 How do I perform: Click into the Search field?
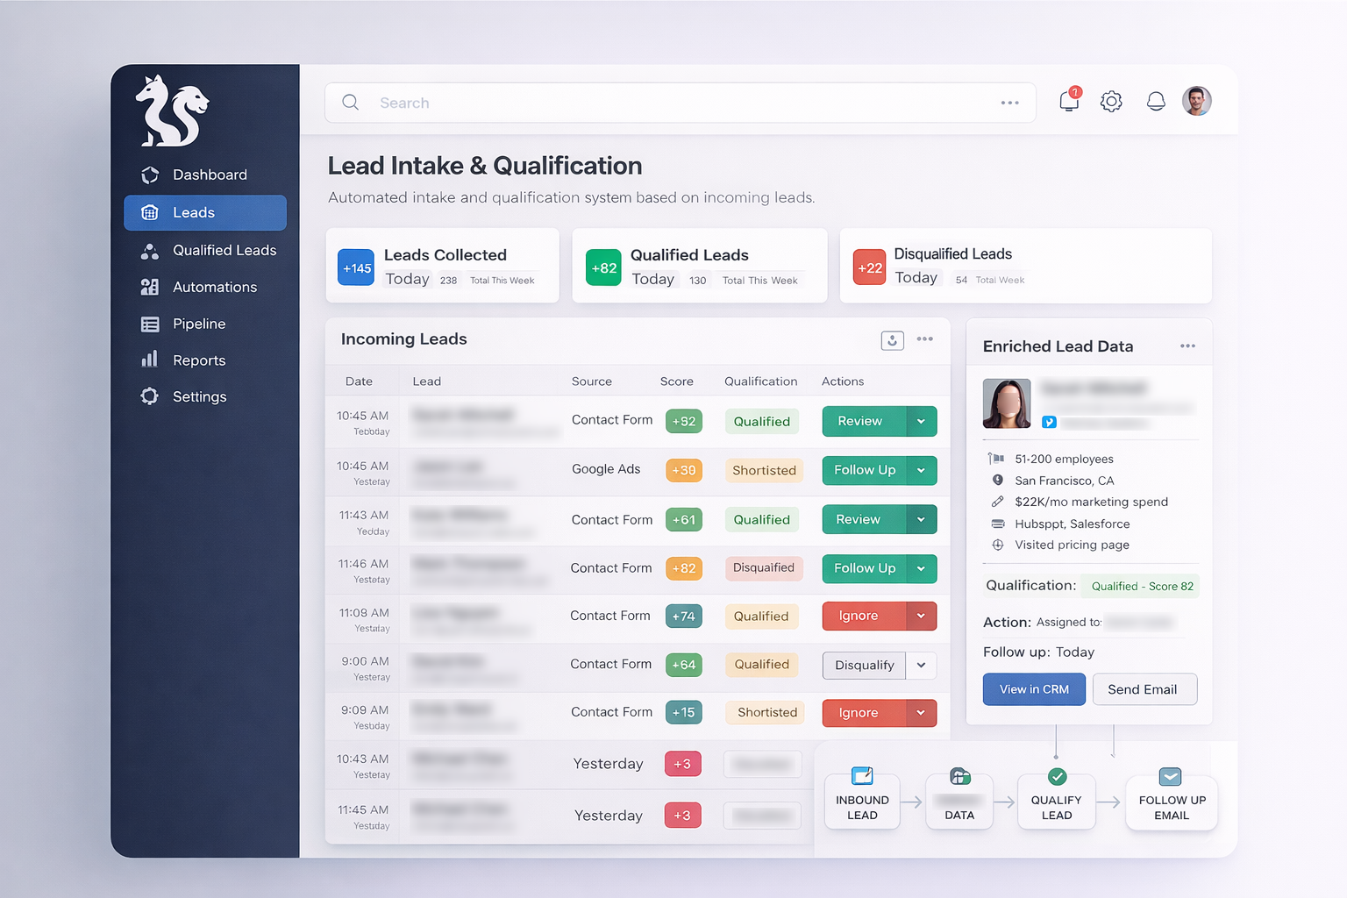point(675,103)
